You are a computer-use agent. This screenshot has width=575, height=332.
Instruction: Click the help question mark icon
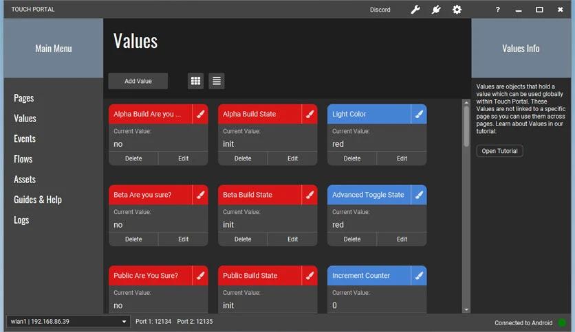[498, 10]
